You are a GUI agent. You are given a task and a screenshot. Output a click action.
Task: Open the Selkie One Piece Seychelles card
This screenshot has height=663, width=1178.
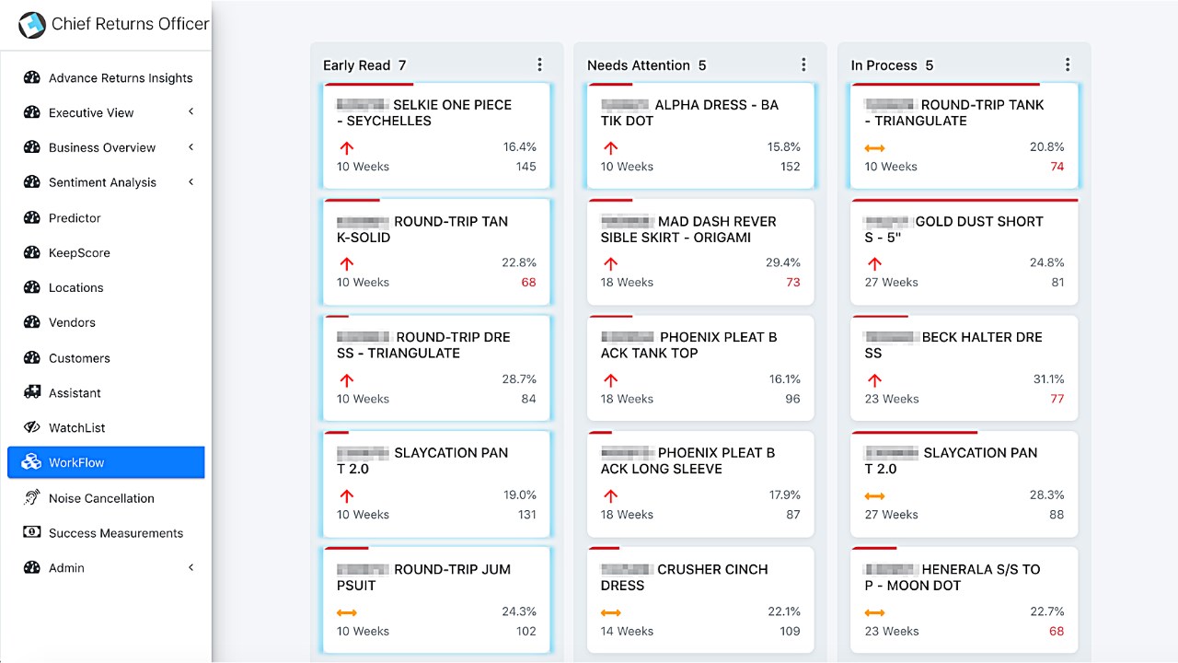coord(436,136)
